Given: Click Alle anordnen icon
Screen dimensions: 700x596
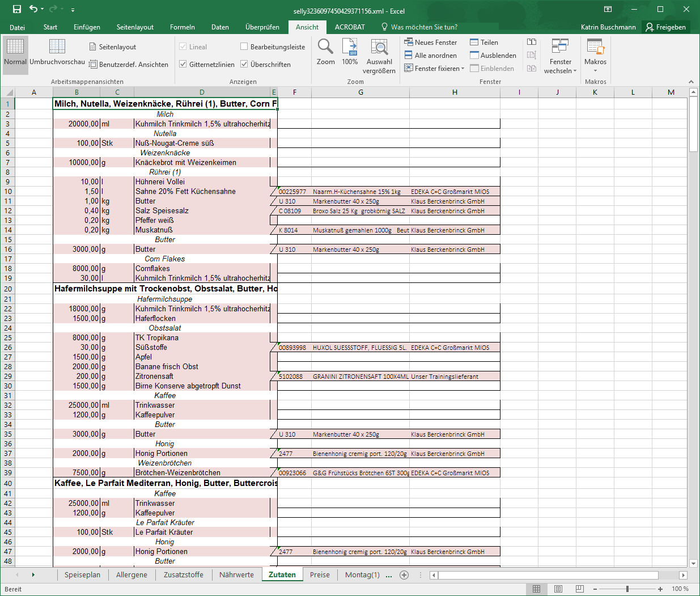Looking at the screenshot, I should (408, 55).
